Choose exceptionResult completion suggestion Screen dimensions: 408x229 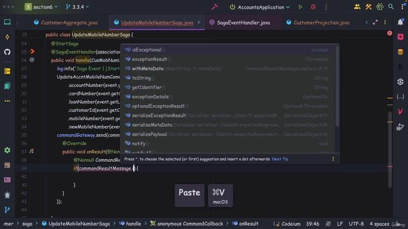(228, 59)
